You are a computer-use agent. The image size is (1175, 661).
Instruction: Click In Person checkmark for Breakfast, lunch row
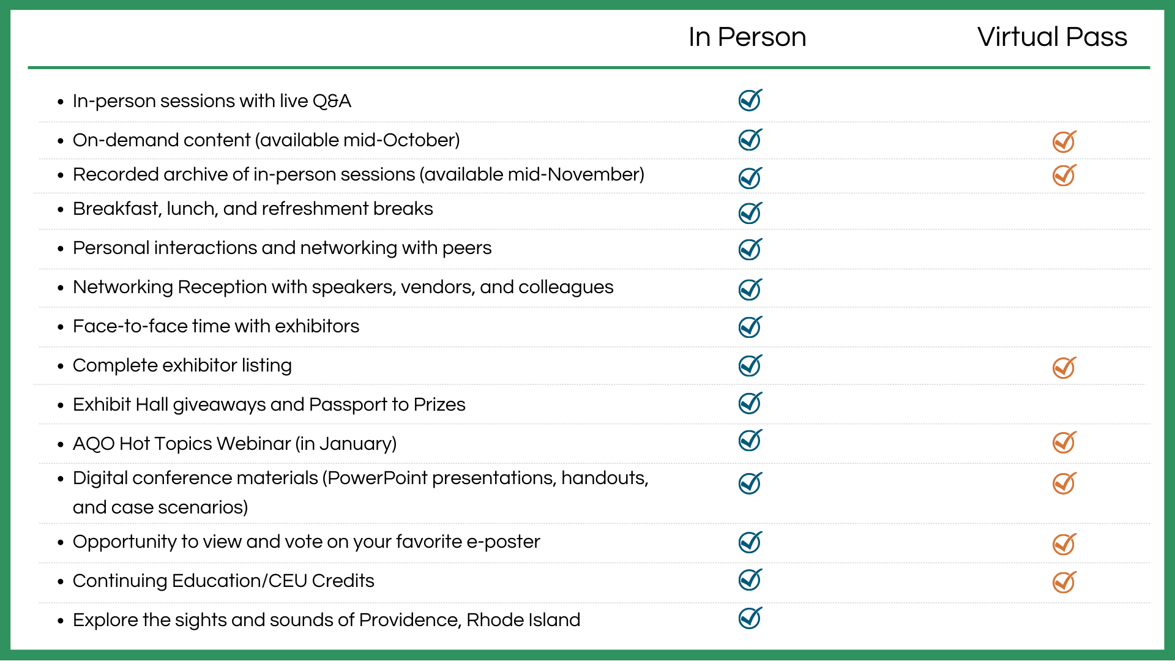point(750,213)
